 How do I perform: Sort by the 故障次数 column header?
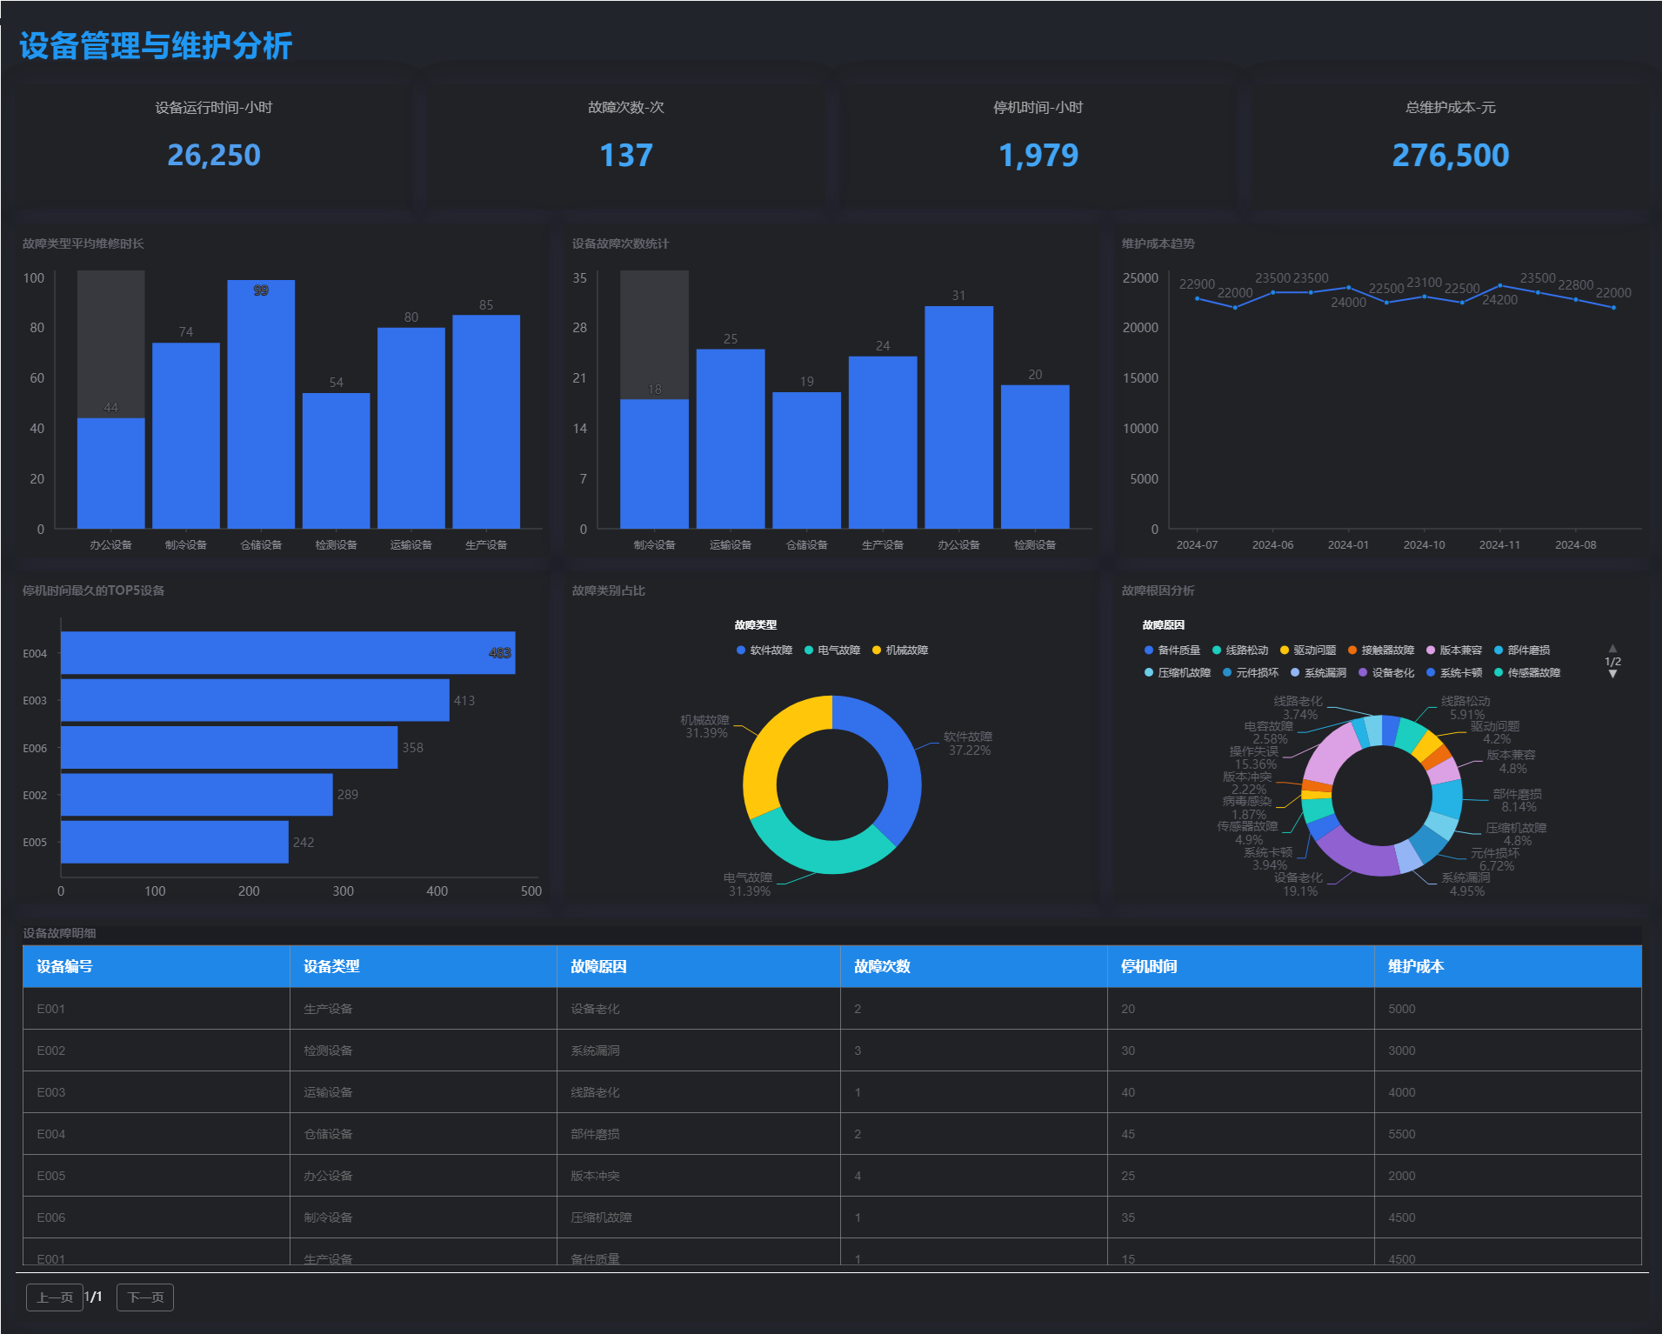[974, 966]
